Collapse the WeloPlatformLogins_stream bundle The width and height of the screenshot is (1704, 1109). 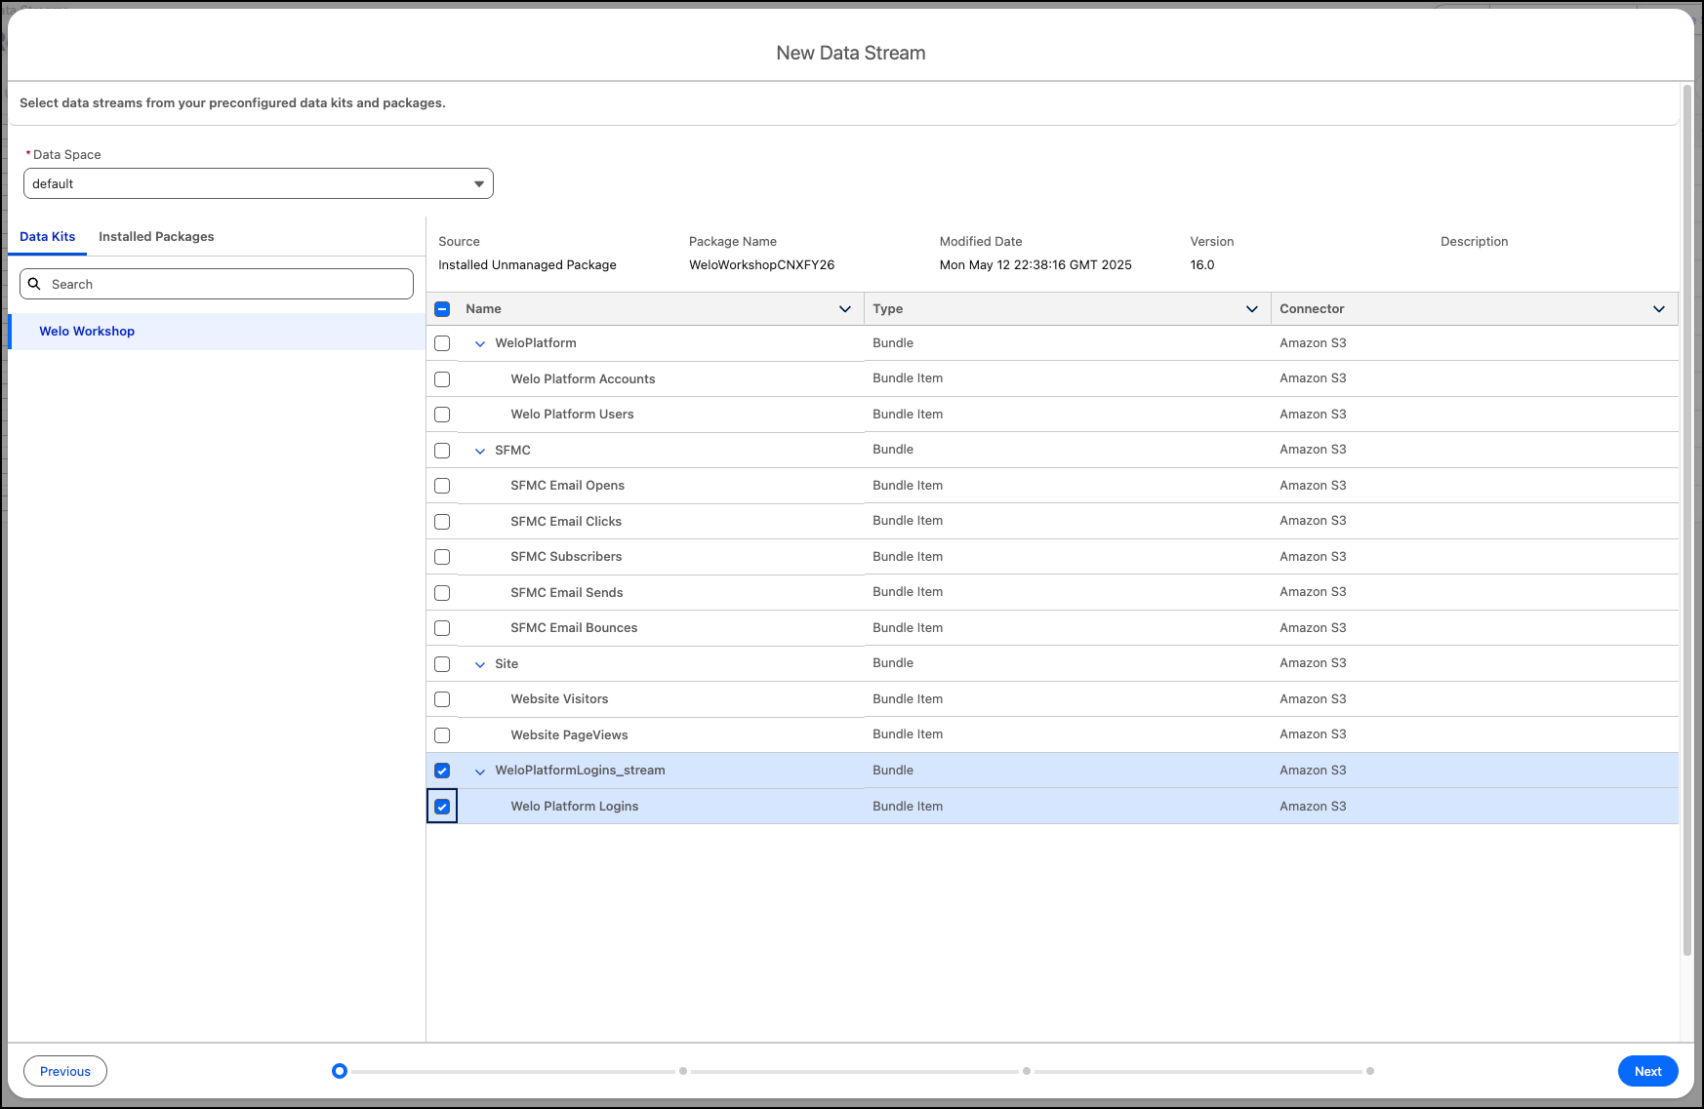(480, 772)
